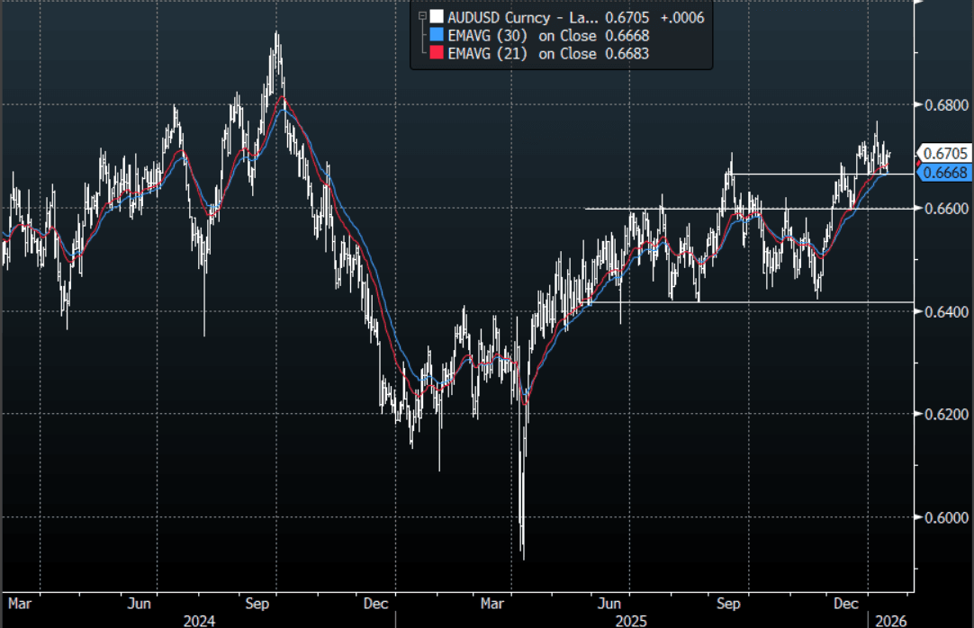
Task: Click the 0.6600 y-axis label
Action: click(x=947, y=209)
